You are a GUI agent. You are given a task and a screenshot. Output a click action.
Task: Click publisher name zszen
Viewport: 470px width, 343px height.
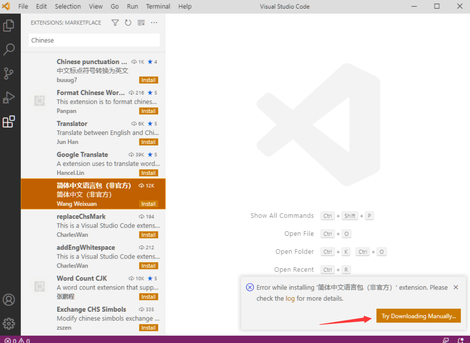[64, 328]
